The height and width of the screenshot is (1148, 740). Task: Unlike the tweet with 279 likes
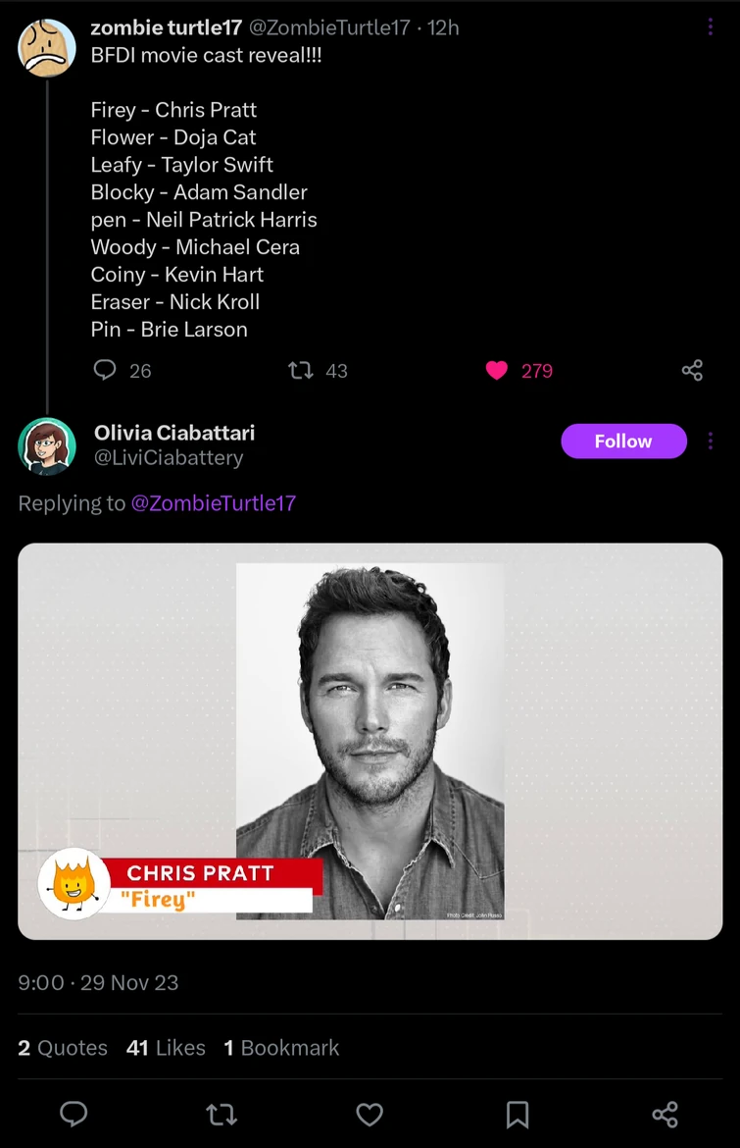(x=497, y=370)
